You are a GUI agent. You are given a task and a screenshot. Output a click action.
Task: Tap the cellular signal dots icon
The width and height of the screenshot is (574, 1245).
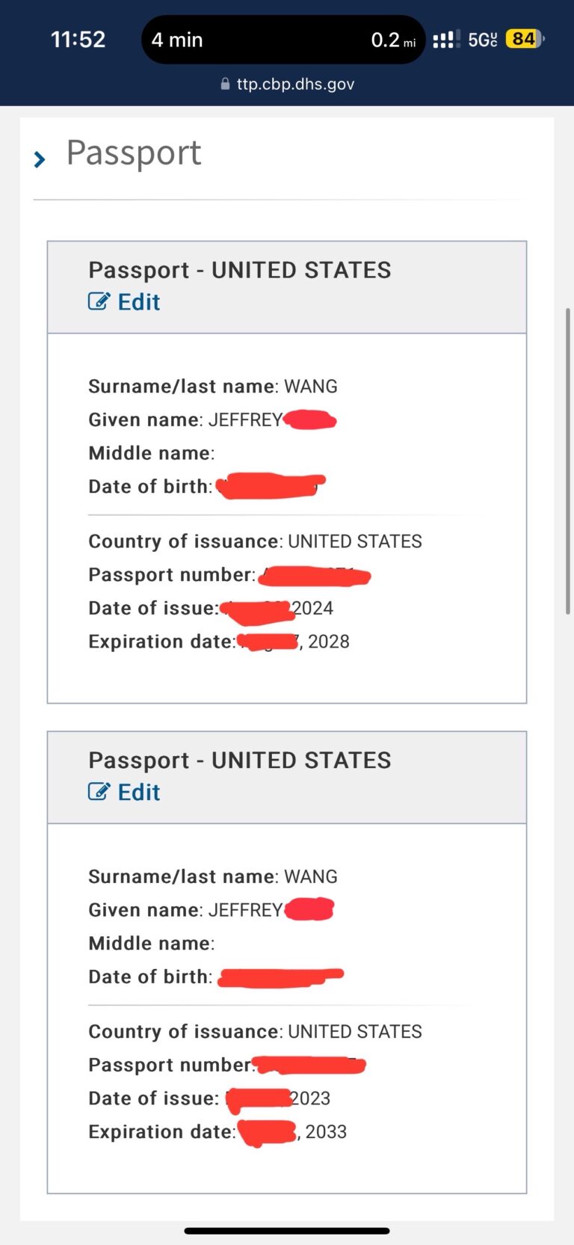pyautogui.click(x=445, y=39)
